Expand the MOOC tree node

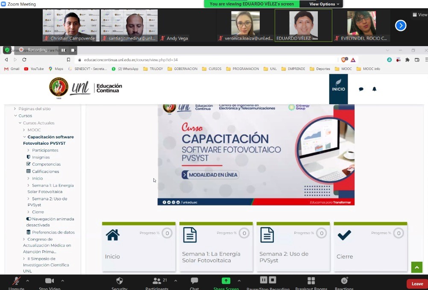[24, 130]
